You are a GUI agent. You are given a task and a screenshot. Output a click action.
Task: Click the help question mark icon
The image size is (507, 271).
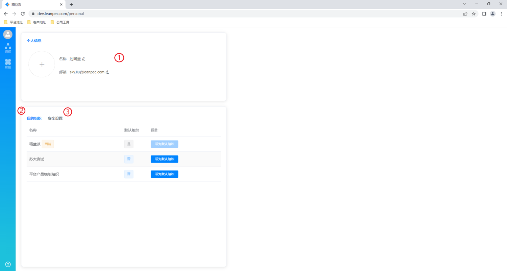pyautogui.click(x=8, y=264)
